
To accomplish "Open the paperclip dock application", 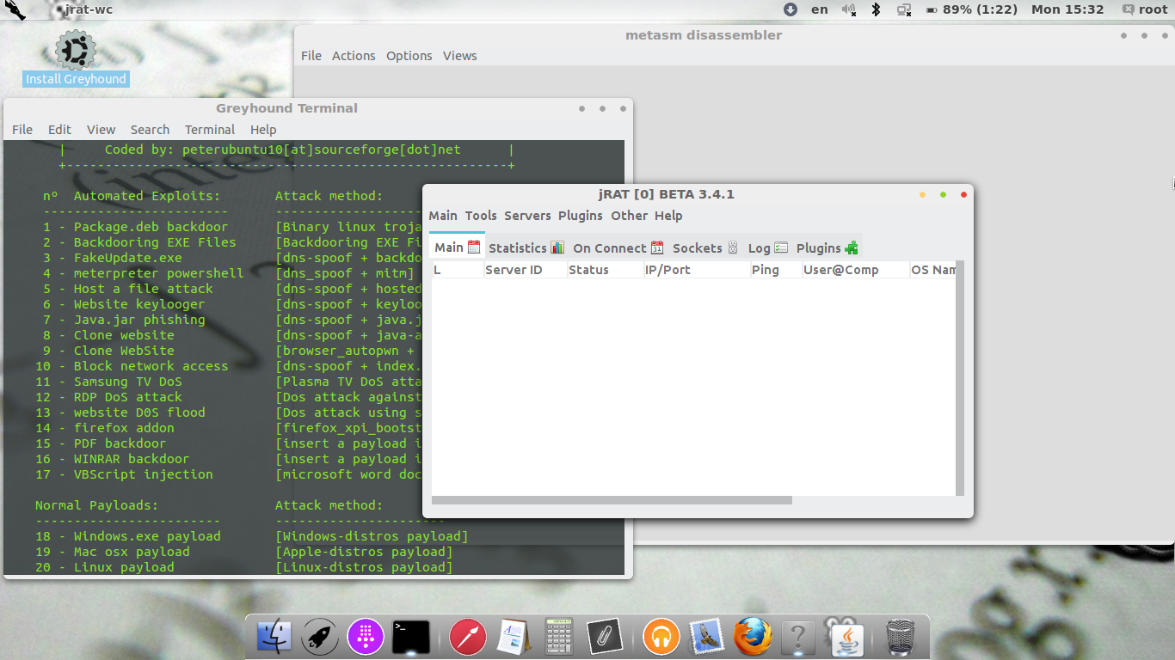I will pyautogui.click(x=605, y=638).
